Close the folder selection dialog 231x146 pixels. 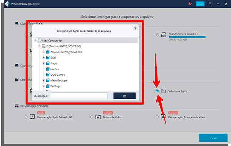click(x=136, y=28)
